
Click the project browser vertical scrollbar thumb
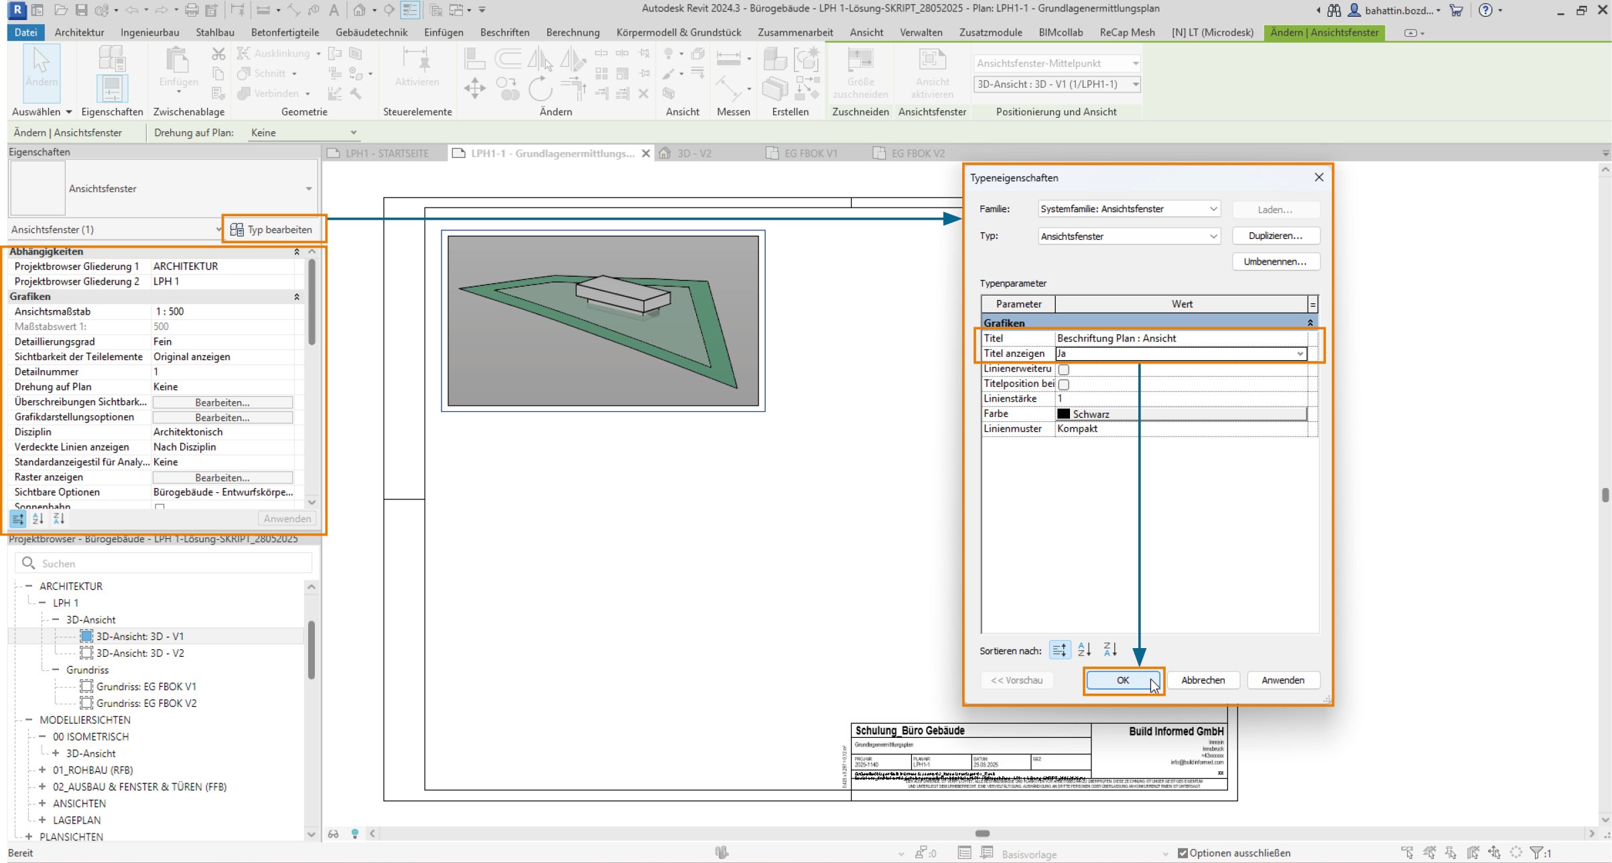click(x=311, y=649)
